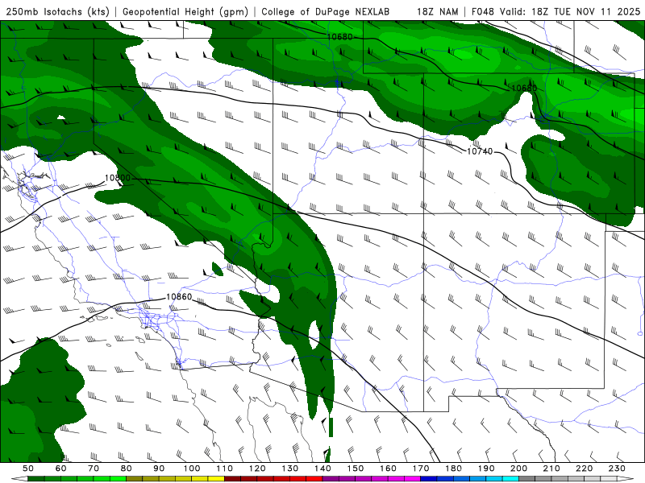Click the 110 value on the color scale
The height and width of the screenshot is (483, 645).
(x=225, y=469)
